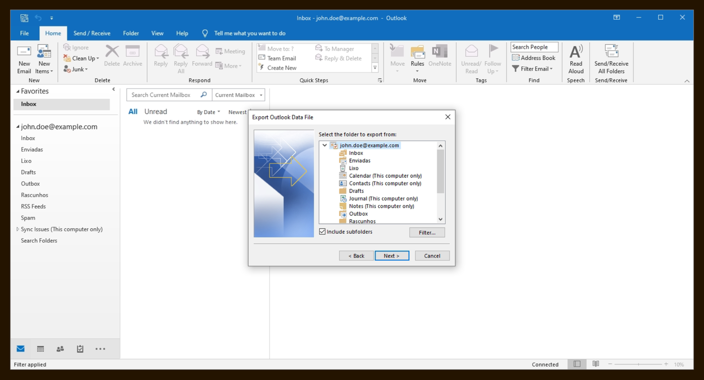Click the Delete icon in ribbon
Image resolution: width=704 pixels, height=380 pixels.
pyautogui.click(x=112, y=56)
